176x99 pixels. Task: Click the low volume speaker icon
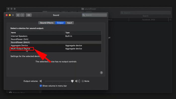[x=41, y=81]
